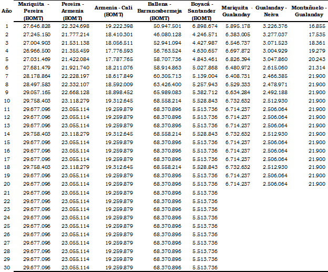Screen dimensions: 328x272
Task: Click the cell containing 17.776.593
Action: (119, 51)
